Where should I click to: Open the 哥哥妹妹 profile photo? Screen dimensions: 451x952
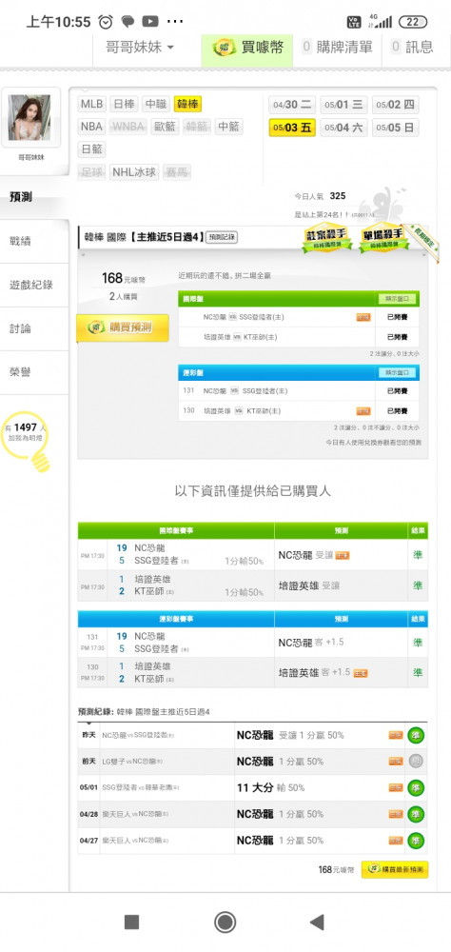(30, 118)
